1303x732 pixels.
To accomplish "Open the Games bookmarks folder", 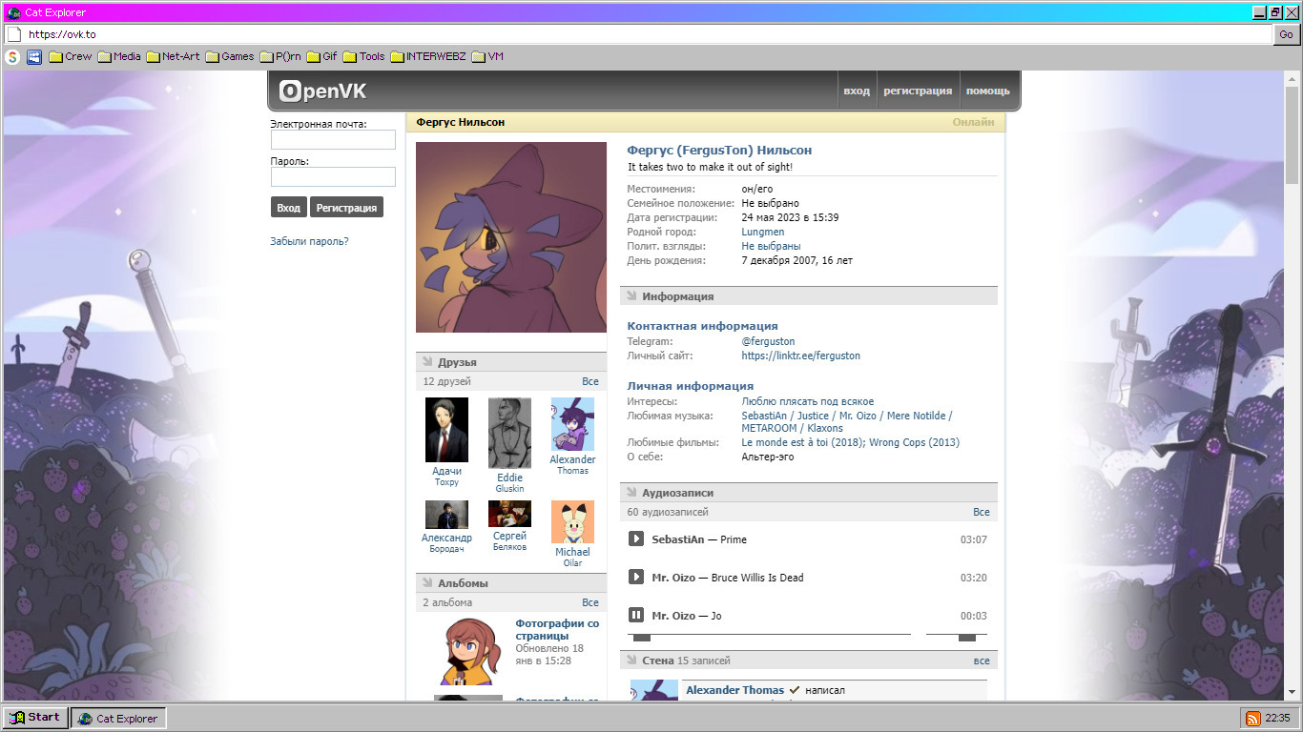I will click(x=230, y=56).
